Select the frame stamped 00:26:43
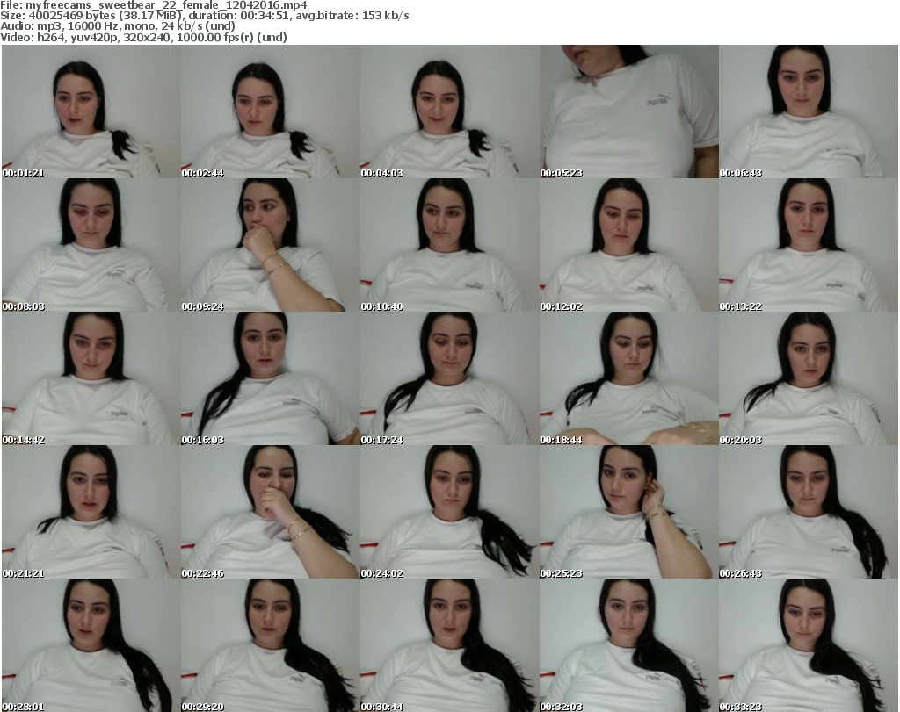 click(809, 512)
